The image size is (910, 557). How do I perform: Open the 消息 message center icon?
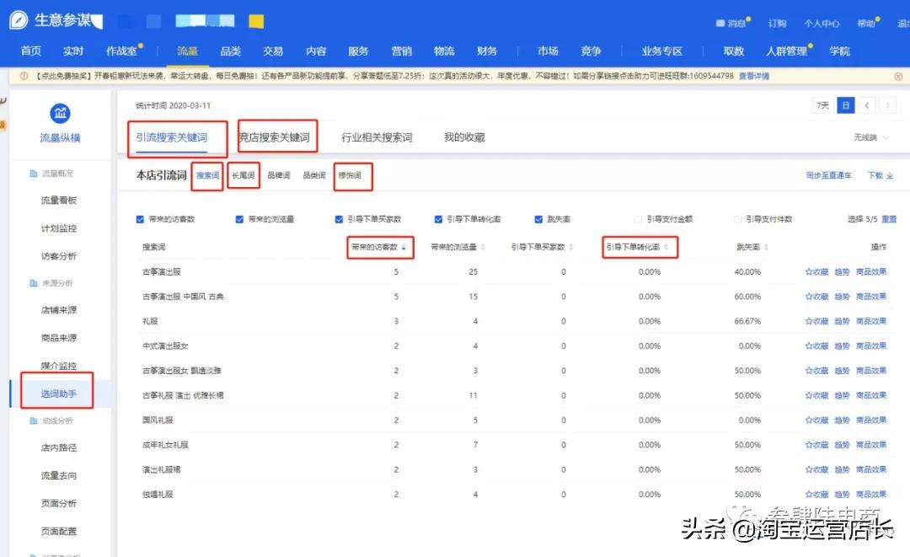(722, 24)
